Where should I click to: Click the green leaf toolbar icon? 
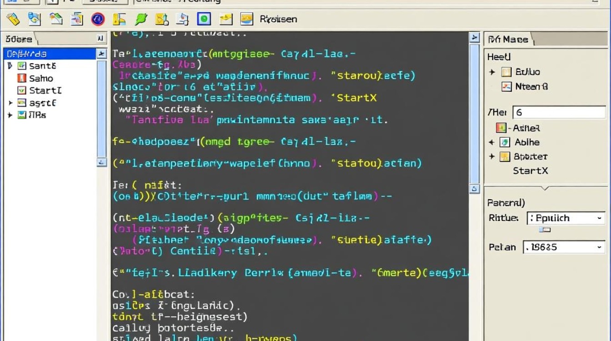tap(141, 19)
